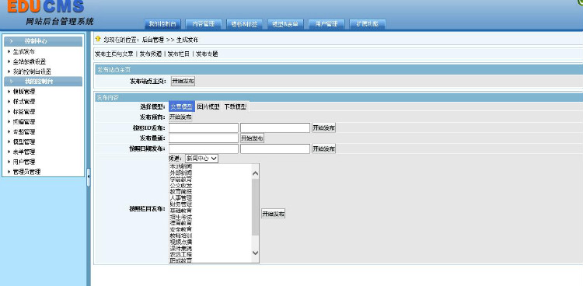583x286 pixels.
Task: Go to 用户管理 in the sidebar list
Action: coord(24,162)
